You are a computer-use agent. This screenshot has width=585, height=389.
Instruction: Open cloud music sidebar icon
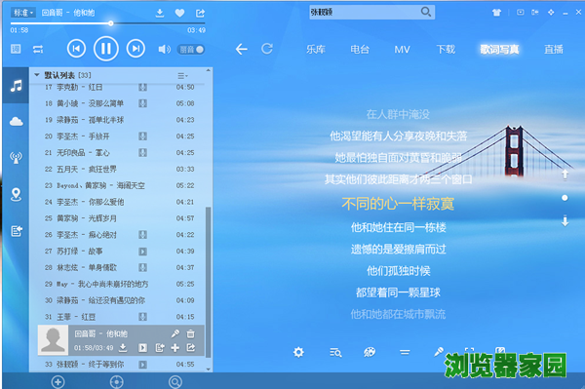coord(16,122)
